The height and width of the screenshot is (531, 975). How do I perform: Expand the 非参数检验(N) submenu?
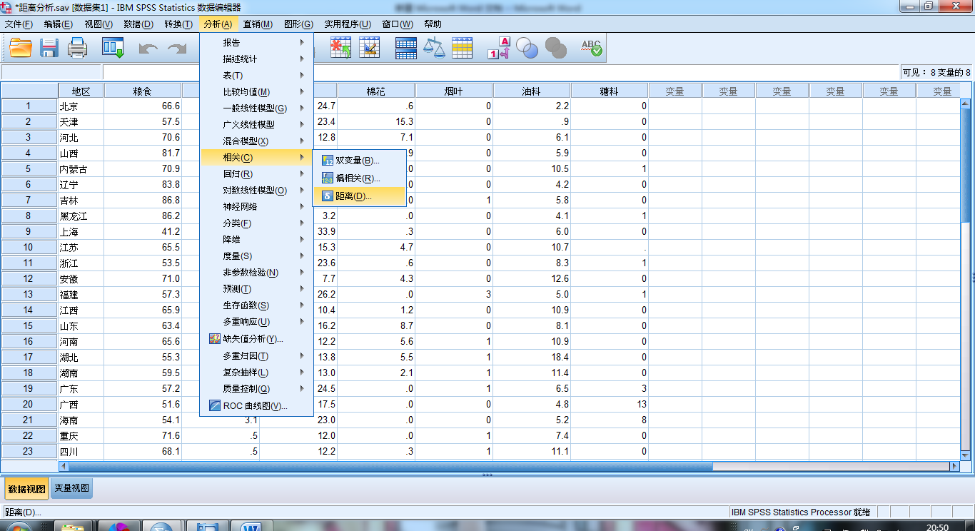[257, 273]
